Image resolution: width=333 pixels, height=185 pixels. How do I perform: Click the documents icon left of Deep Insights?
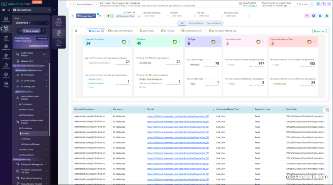click(20, 31)
